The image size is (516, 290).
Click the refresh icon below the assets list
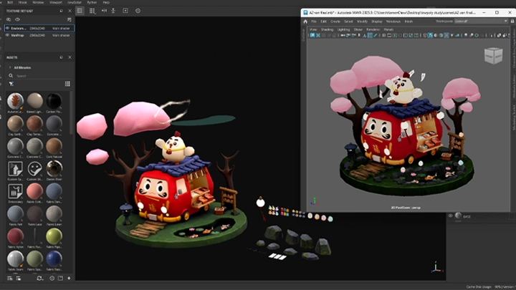pyautogui.click(x=40, y=277)
